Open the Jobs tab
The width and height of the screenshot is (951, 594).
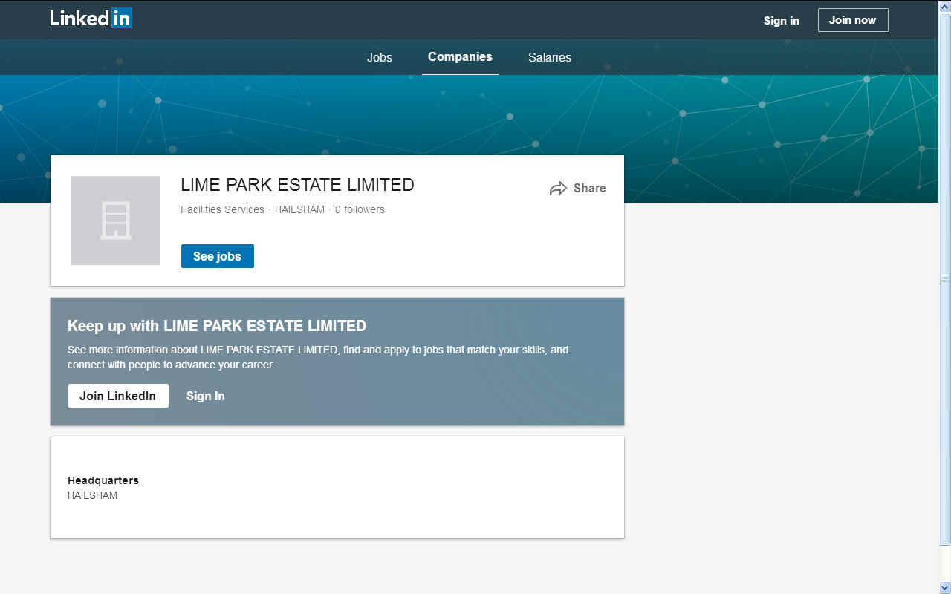(379, 57)
